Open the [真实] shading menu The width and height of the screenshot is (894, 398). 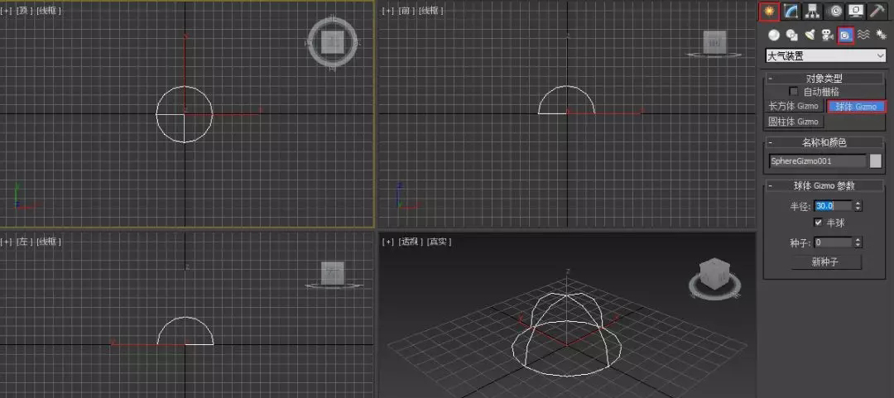439,242
